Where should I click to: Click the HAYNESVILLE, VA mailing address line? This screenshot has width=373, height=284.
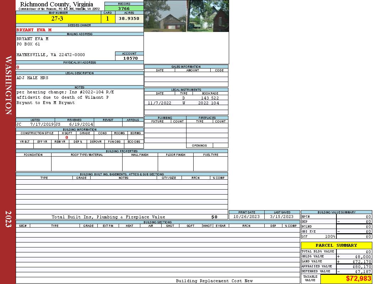click(51, 55)
